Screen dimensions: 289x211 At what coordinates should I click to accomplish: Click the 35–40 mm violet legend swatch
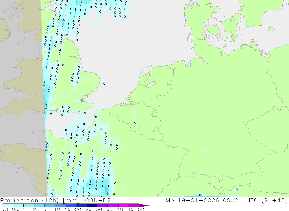click(x=113, y=205)
